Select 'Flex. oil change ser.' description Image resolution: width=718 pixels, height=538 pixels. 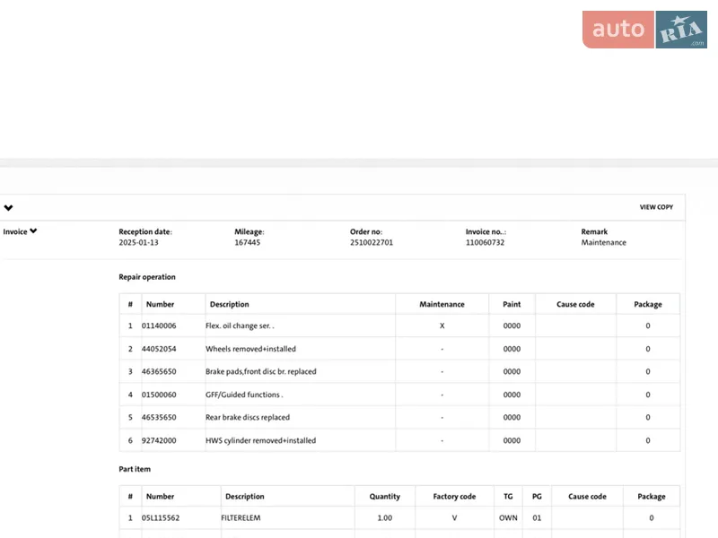pos(240,325)
